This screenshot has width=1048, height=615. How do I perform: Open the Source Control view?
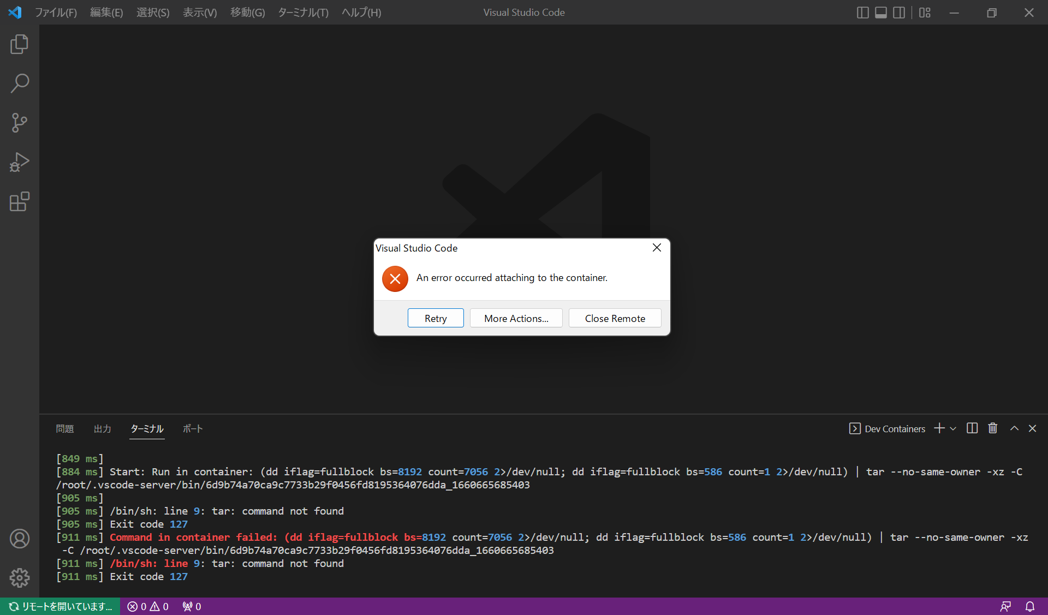pyautogui.click(x=19, y=123)
